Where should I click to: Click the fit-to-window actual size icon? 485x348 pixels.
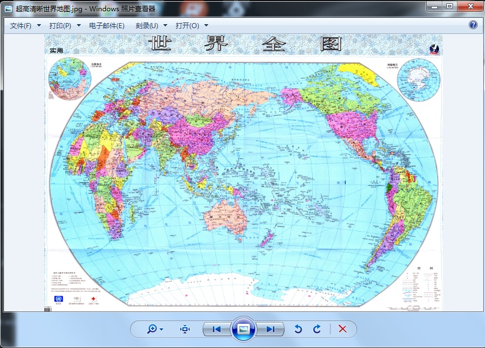(x=185, y=329)
